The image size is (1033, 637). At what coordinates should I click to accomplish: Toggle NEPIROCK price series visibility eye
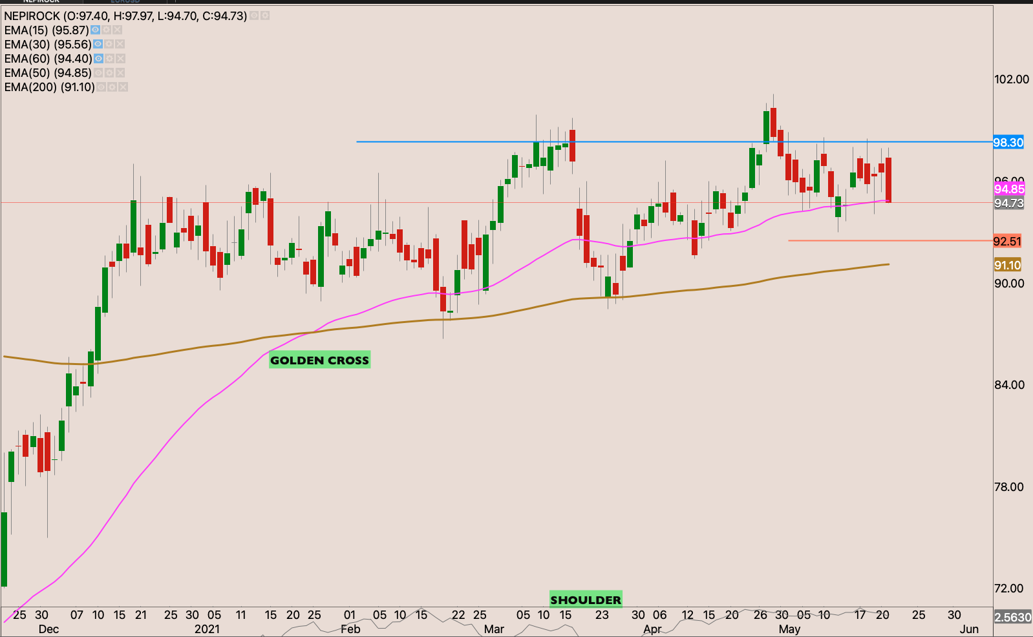click(255, 16)
